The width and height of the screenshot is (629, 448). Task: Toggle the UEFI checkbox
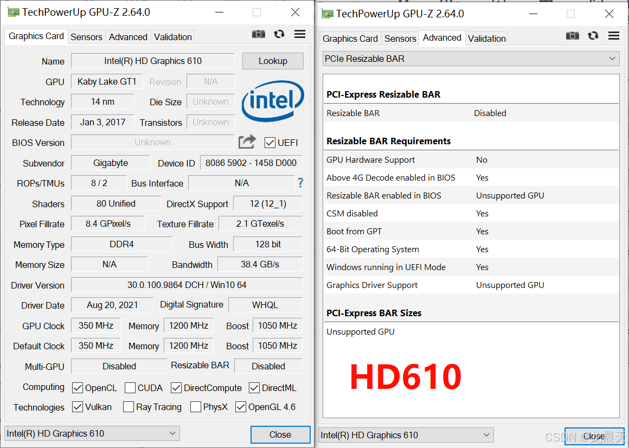point(270,143)
